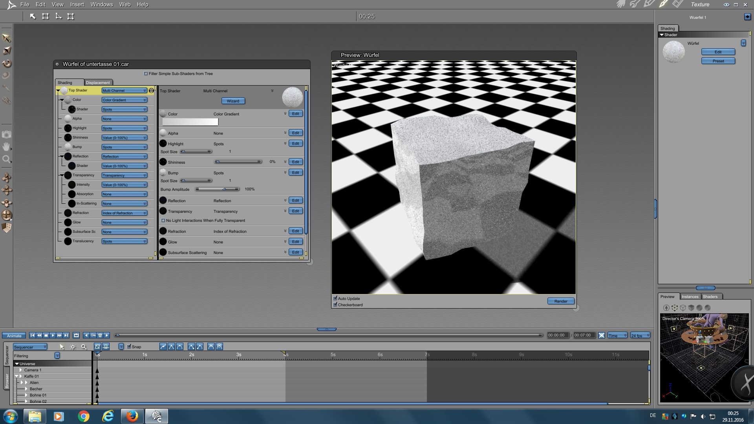The width and height of the screenshot is (754, 424).
Task: Click the trash icon next to Top Shader
Action: tap(151, 90)
